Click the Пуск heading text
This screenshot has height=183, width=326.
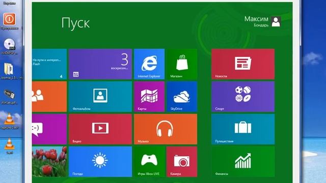coord(75,23)
